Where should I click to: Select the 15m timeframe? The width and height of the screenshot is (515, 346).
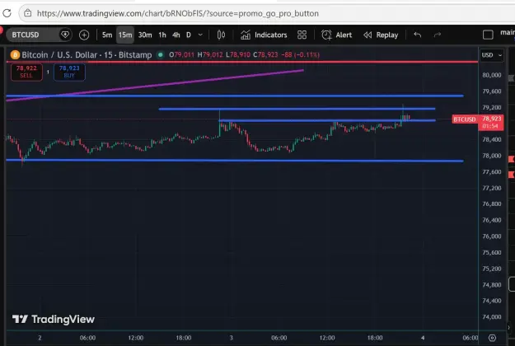(125, 35)
